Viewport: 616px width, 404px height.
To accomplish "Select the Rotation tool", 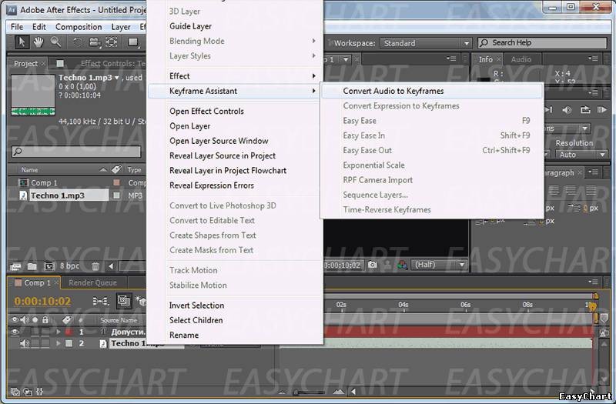I will (78, 42).
